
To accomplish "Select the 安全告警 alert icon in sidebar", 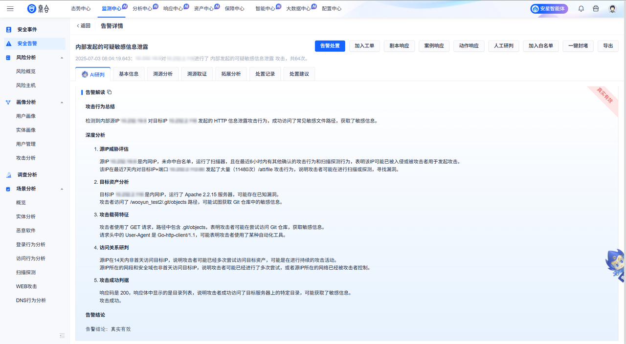I will [x=8, y=43].
